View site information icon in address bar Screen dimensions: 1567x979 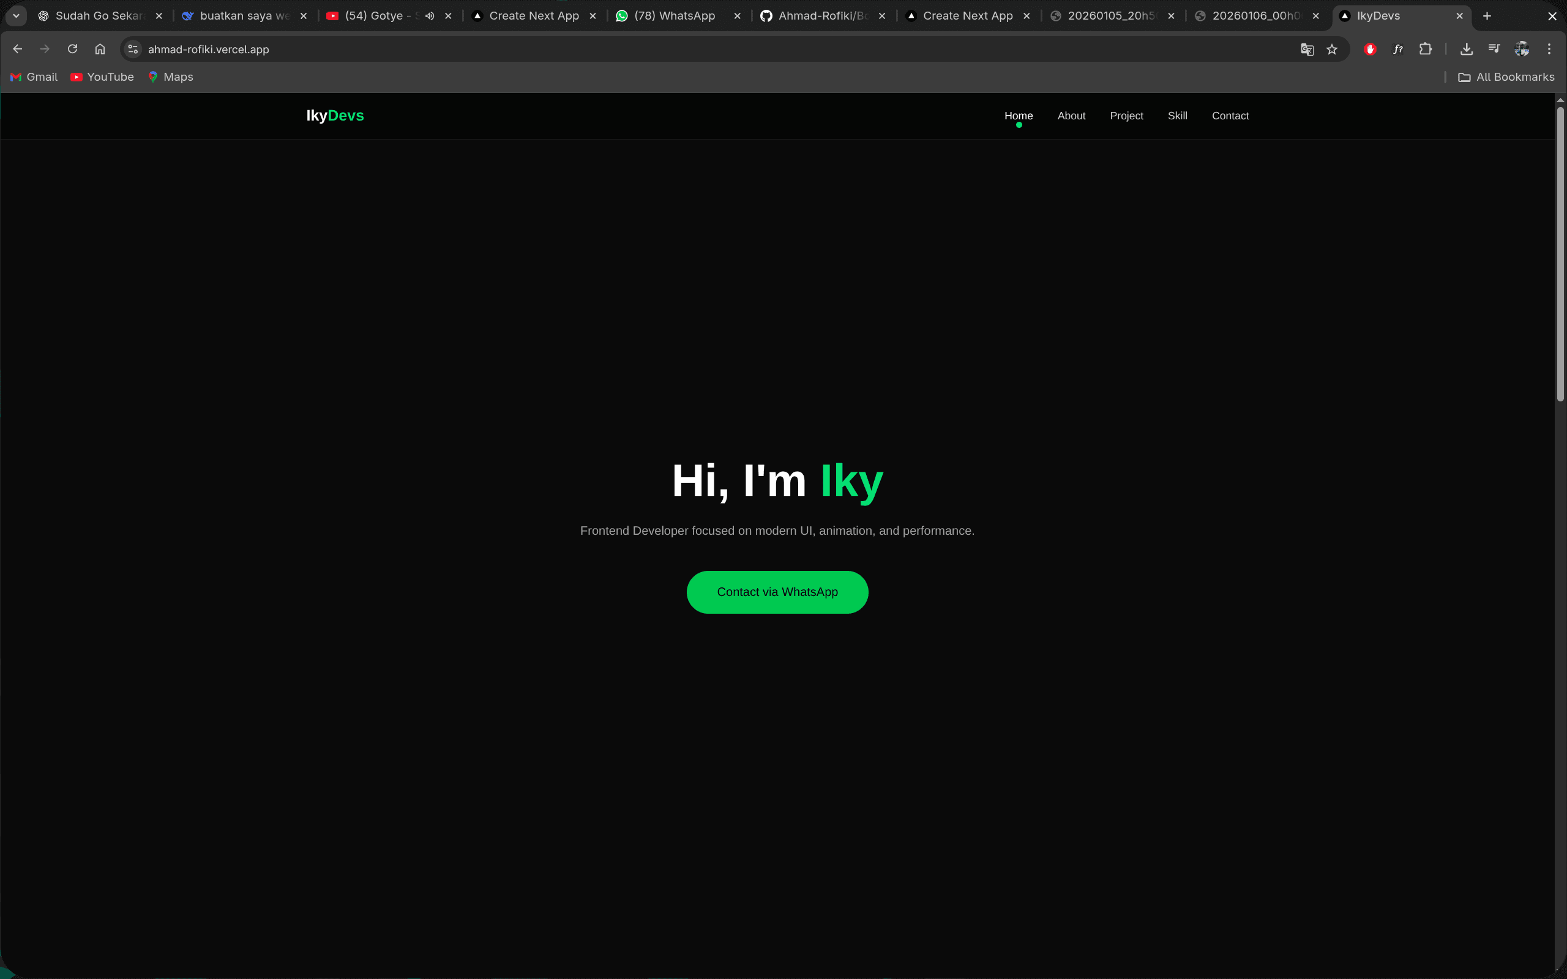coord(133,49)
